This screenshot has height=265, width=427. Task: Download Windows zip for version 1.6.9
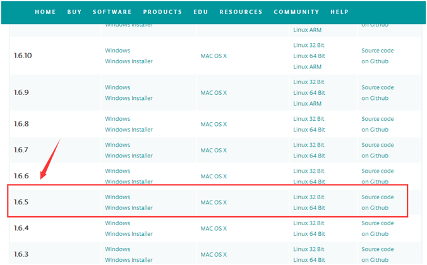click(117, 87)
